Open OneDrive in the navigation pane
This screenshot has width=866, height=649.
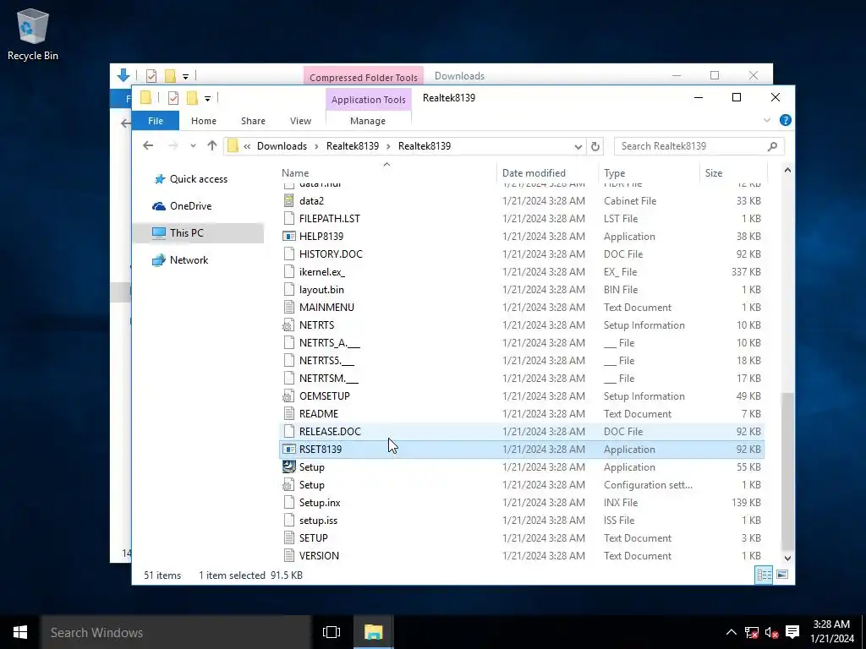point(190,206)
